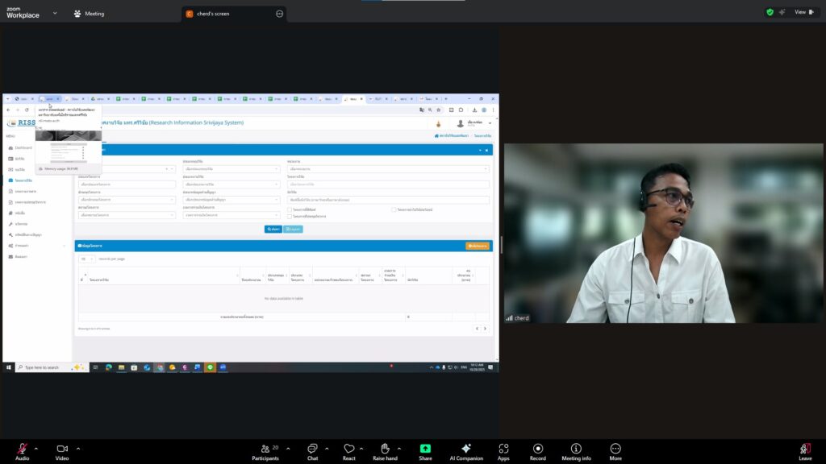
Task: Leave the meeting
Action: pyautogui.click(x=805, y=449)
